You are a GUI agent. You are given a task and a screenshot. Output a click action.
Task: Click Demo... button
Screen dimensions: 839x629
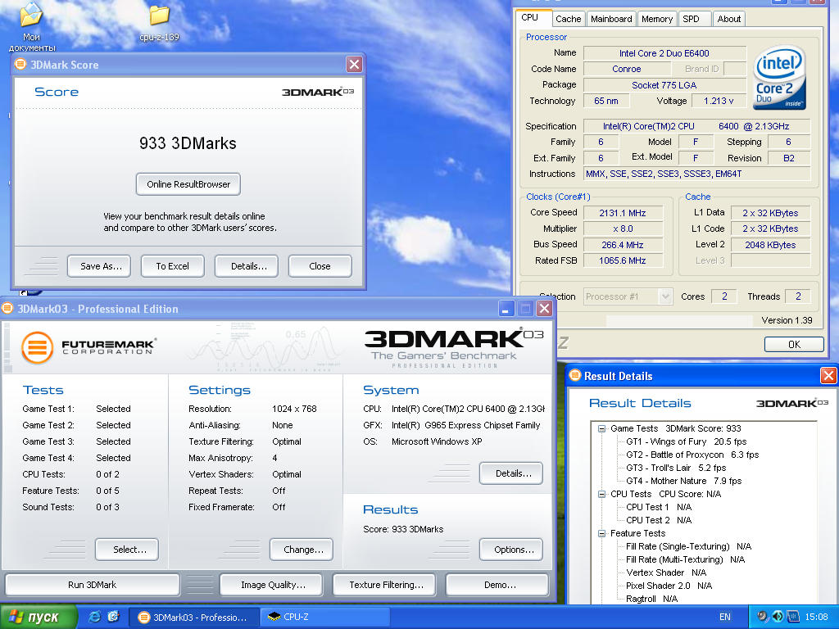tap(499, 585)
